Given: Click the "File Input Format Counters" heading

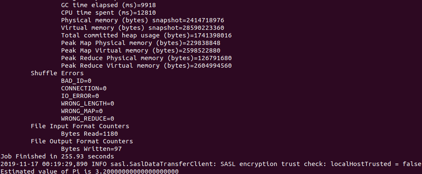Looking at the screenshot, I should tap(80, 126).
